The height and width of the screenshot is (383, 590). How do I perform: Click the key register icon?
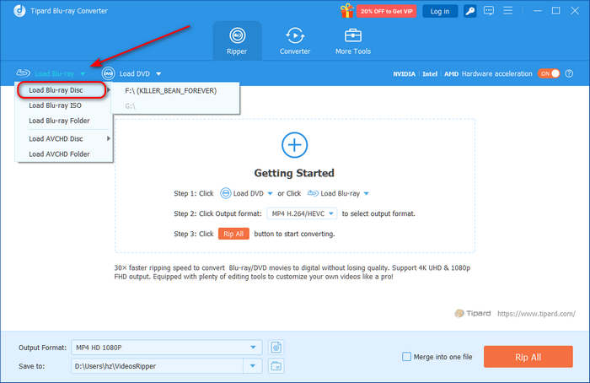[470, 11]
